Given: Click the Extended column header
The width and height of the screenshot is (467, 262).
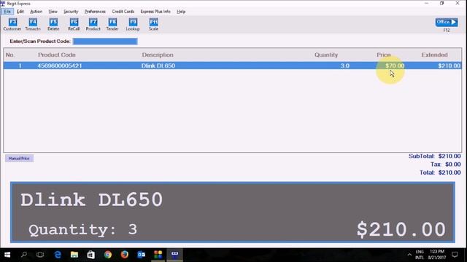Looking at the screenshot, I should click(435, 55).
